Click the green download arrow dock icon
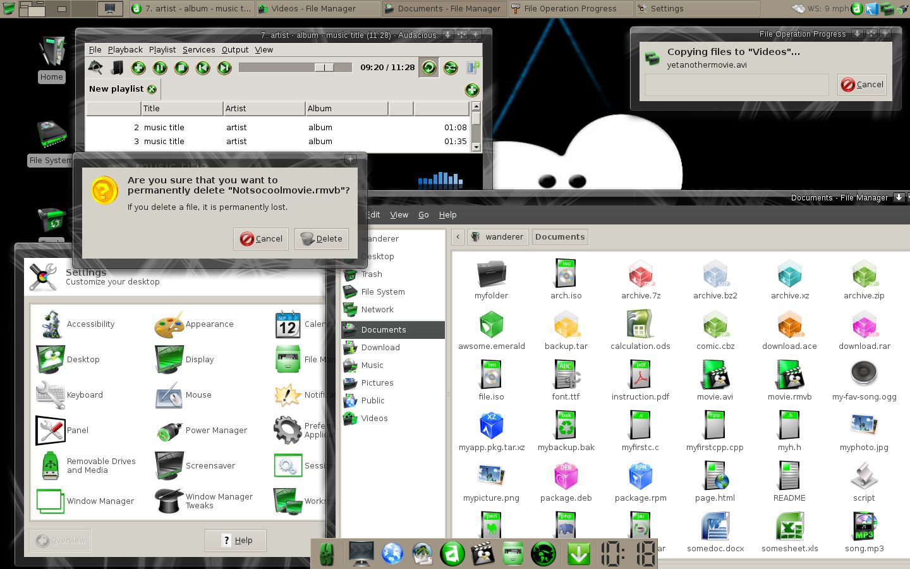The height and width of the screenshot is (569, 910). [578, 553]
